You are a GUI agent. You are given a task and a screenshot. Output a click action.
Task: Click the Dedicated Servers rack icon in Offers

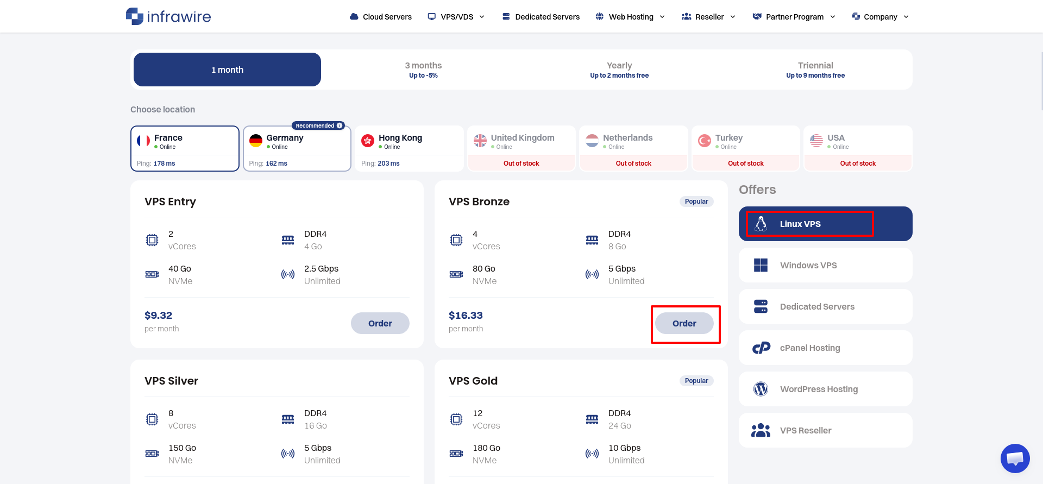pyautogui.click(x=761, y=306)
